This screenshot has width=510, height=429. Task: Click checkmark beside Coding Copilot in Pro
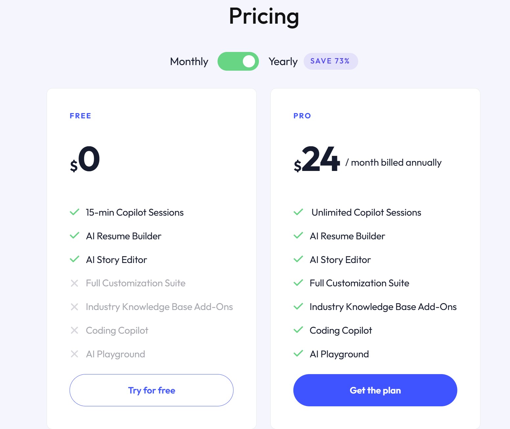coord(298,330)
